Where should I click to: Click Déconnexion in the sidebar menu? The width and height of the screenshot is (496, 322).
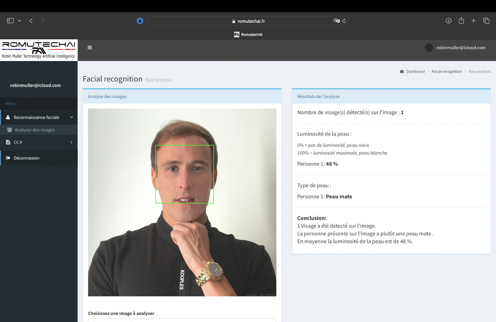coord(26,158)
